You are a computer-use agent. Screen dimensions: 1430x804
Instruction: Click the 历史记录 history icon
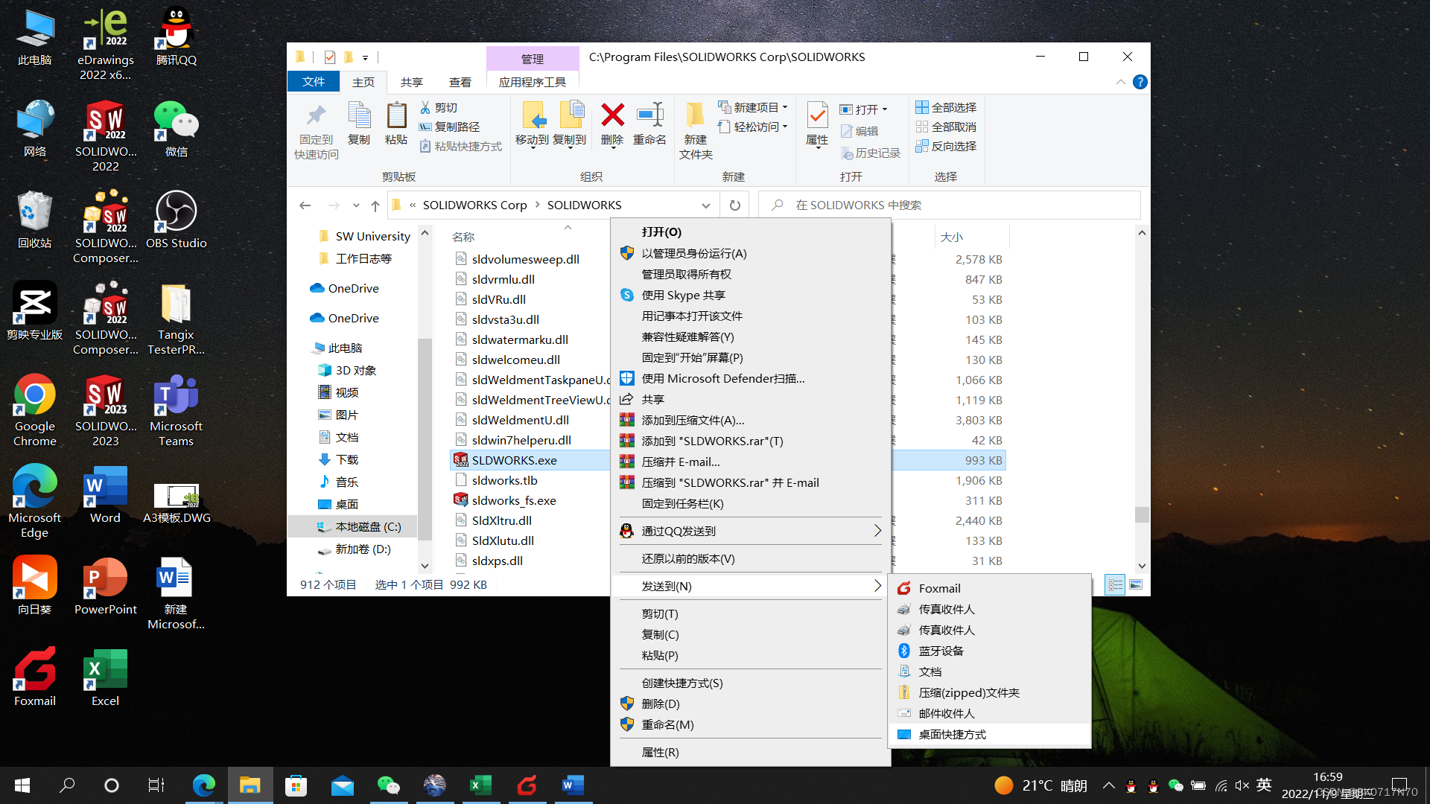tap(870, 153)
